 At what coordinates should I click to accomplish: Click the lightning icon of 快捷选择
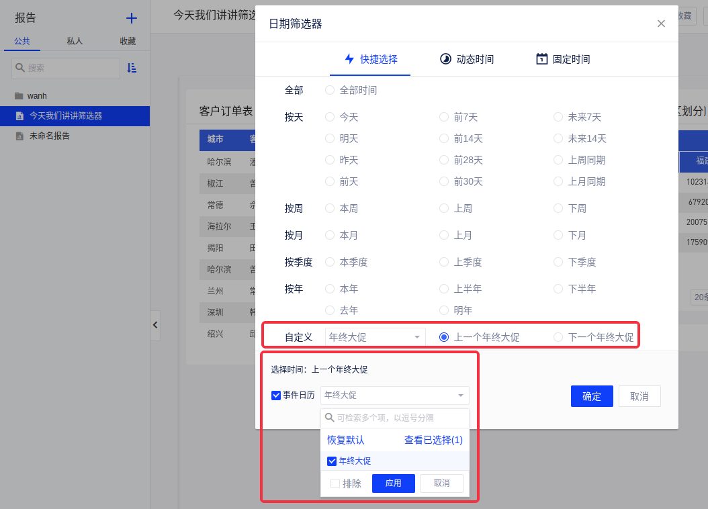tap(349, 59)
